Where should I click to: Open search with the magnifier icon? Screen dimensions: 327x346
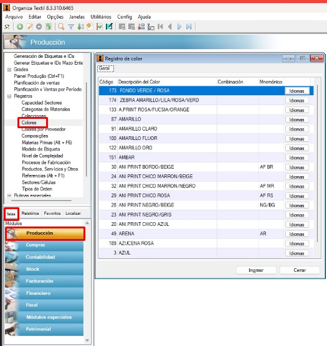pos(61,27)
